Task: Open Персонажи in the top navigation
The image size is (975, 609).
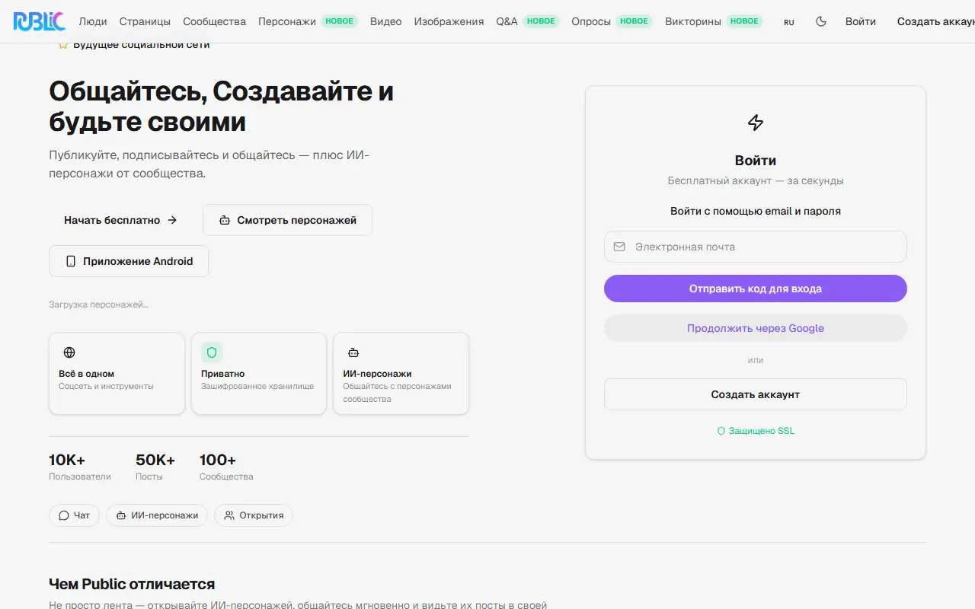Action: tap(287, 21)
